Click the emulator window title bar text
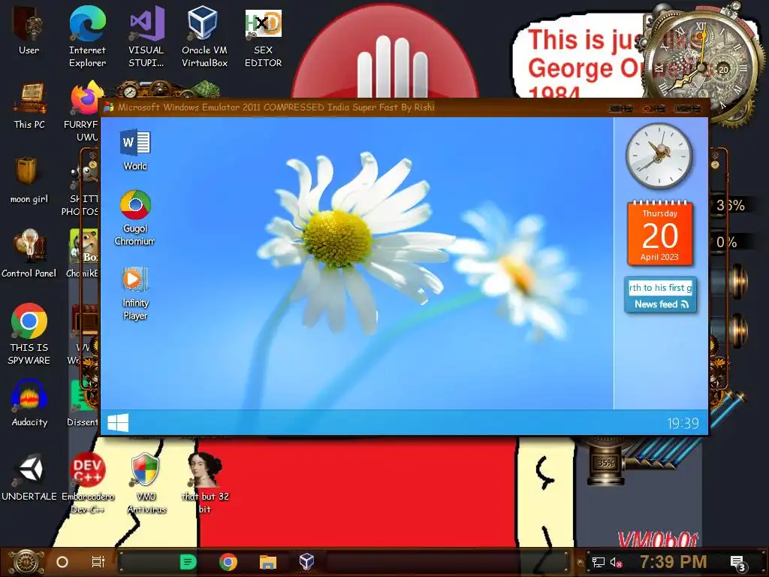Image resolution: width=769 pixels, height=577 pixels. (x=276, y=107)
